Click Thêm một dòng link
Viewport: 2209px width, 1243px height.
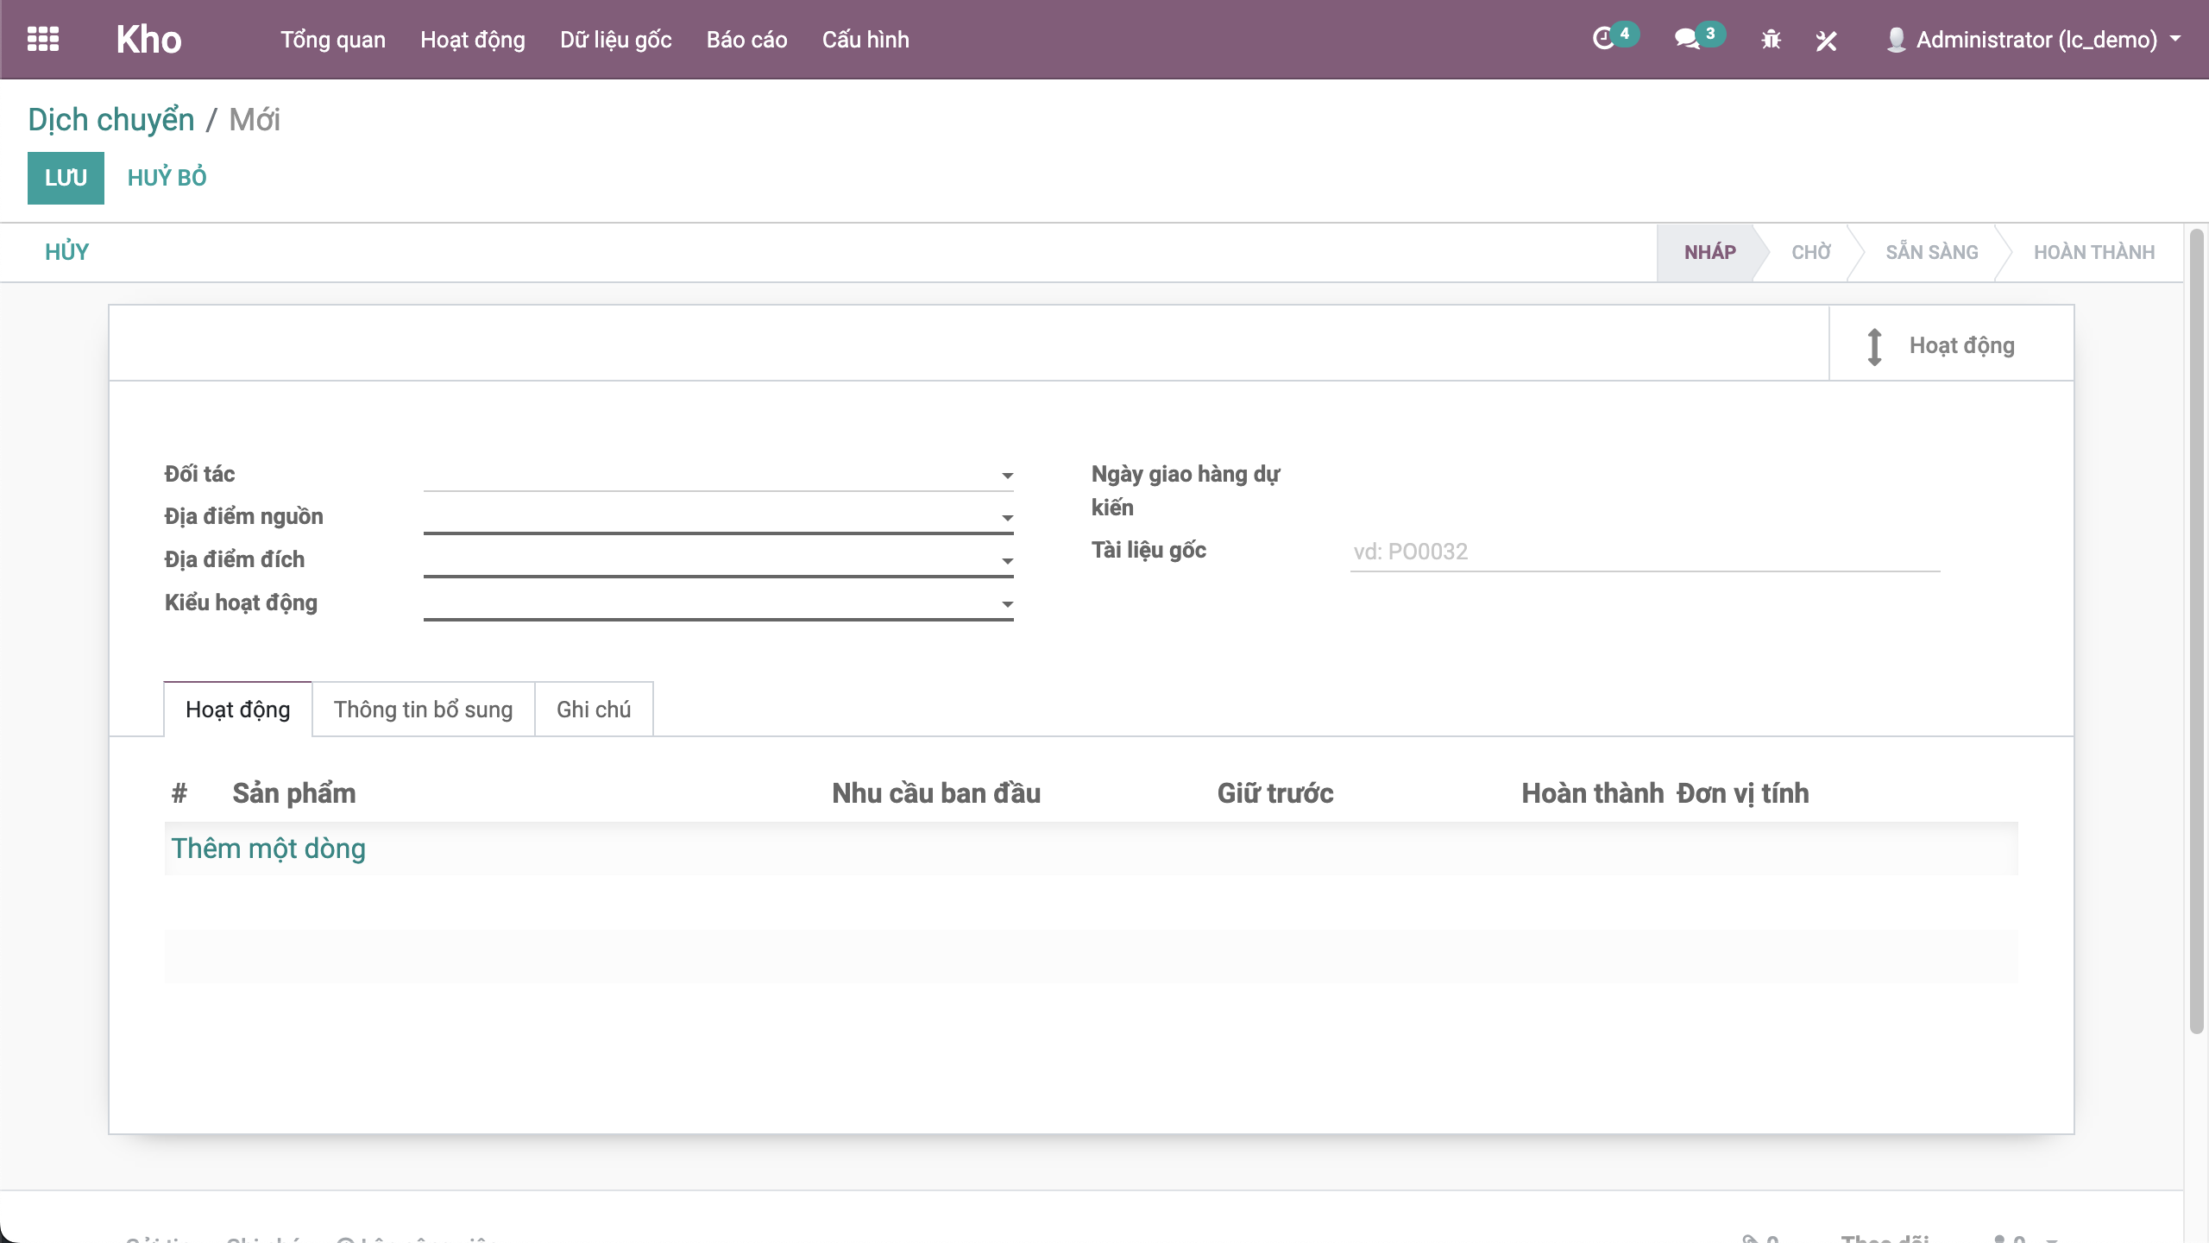click(268, 849)
